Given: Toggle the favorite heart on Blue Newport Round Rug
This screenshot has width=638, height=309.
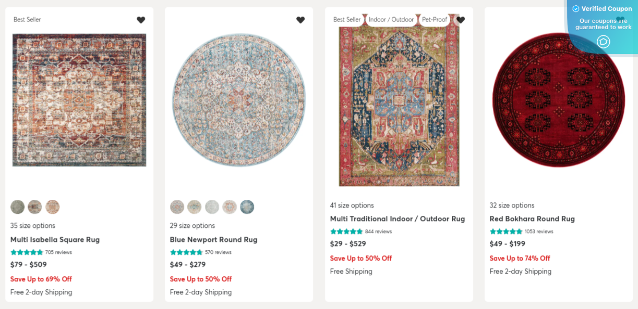Looking at the screenshot, I should [300, 20].
